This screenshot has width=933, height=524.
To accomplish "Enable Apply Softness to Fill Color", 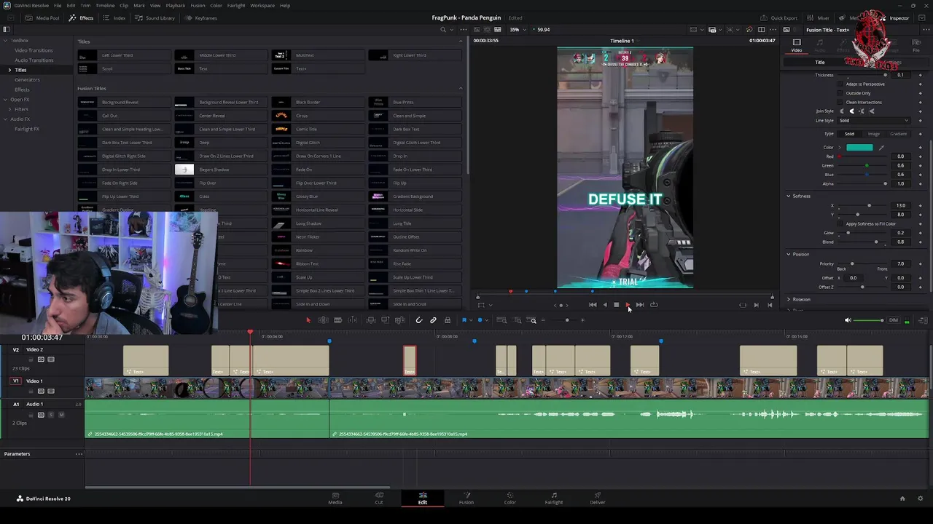I will coord(840,224).
